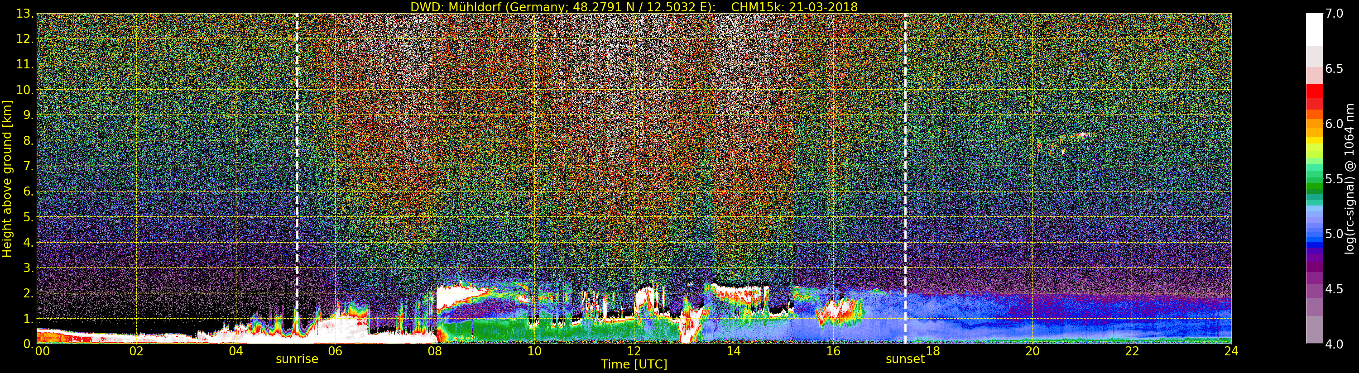The height and width of the screenshot is (373, 1359).
Task: Click the station title 'DWD: Mühldorf (Germany; 48.2791 N / 12.5032 E)'
Action: pyautogui.click(x=563, y=7)
